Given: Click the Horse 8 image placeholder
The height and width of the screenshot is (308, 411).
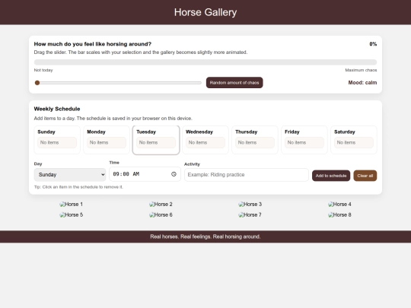Looking at the screenshot, I should [x=339, y=215].
